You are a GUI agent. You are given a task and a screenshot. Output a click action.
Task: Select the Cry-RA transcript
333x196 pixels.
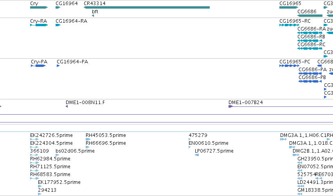pos(39,25)
